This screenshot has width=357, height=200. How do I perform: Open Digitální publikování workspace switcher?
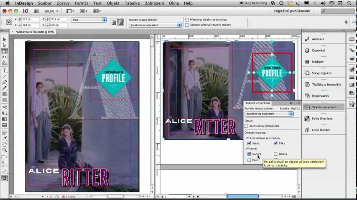[x=294, y=11]
